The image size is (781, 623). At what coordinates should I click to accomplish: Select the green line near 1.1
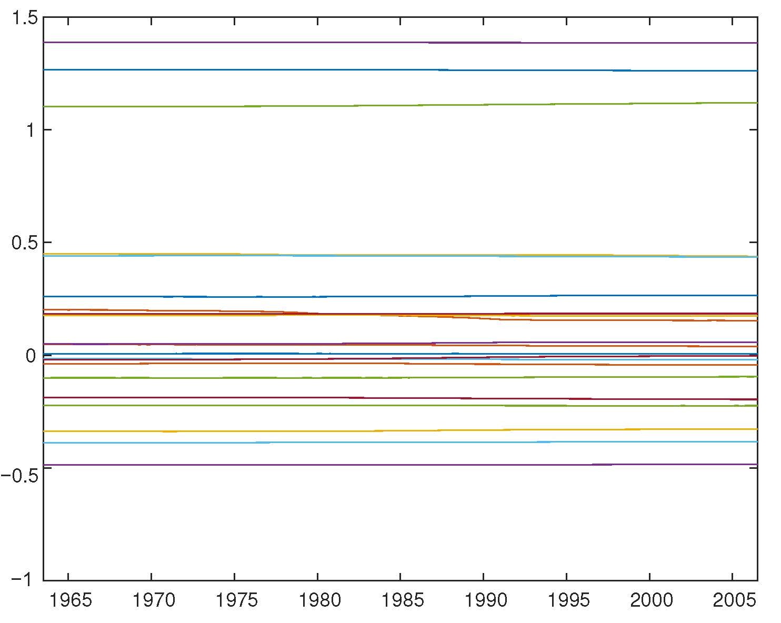point(400,105)
